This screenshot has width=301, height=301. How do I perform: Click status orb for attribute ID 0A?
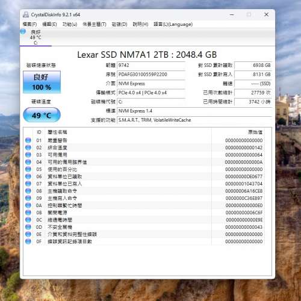point(28,205)
